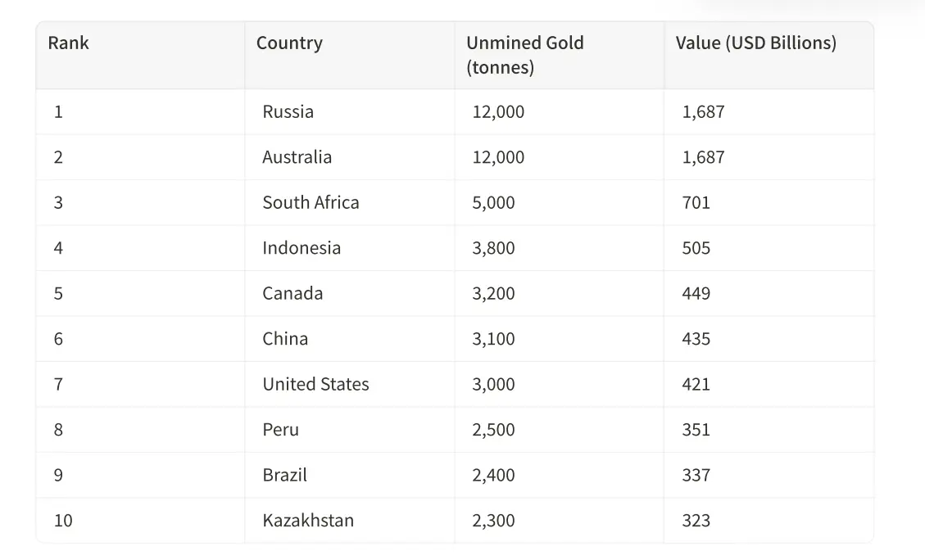
Task: Click the South Africa cell
Action: (x=311, y=203)
